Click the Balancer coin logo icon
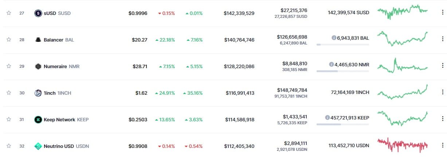Viewport: 447px width, 157px height. [38, 40]
